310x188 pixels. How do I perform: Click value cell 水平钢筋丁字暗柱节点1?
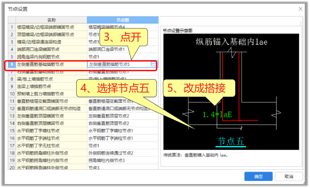(x=123, y=131)
